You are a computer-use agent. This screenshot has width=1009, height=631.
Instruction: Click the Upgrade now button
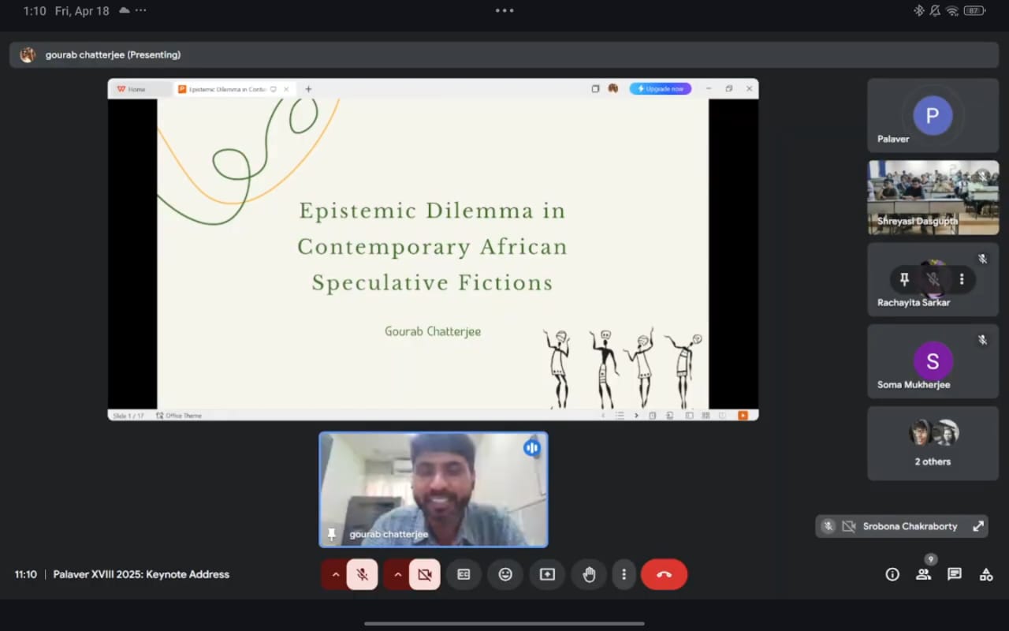click(660, 89)
